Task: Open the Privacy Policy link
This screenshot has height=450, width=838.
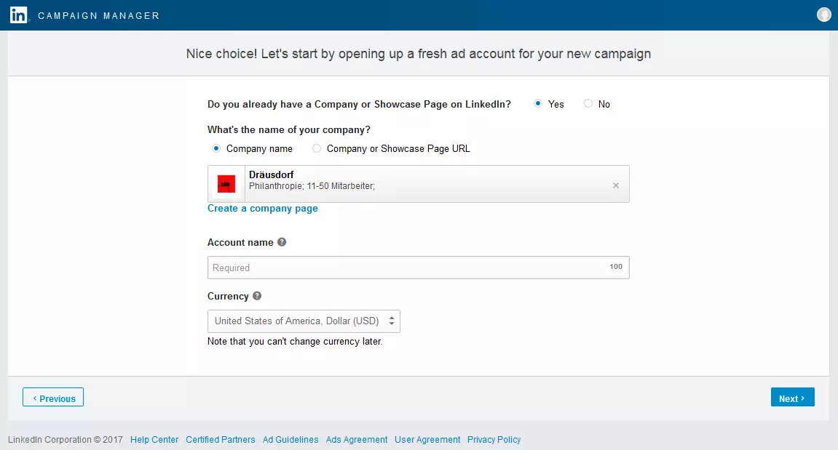Action: [494, 439]
